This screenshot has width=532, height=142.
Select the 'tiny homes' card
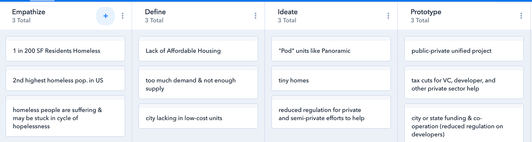[x=331, y=80]
